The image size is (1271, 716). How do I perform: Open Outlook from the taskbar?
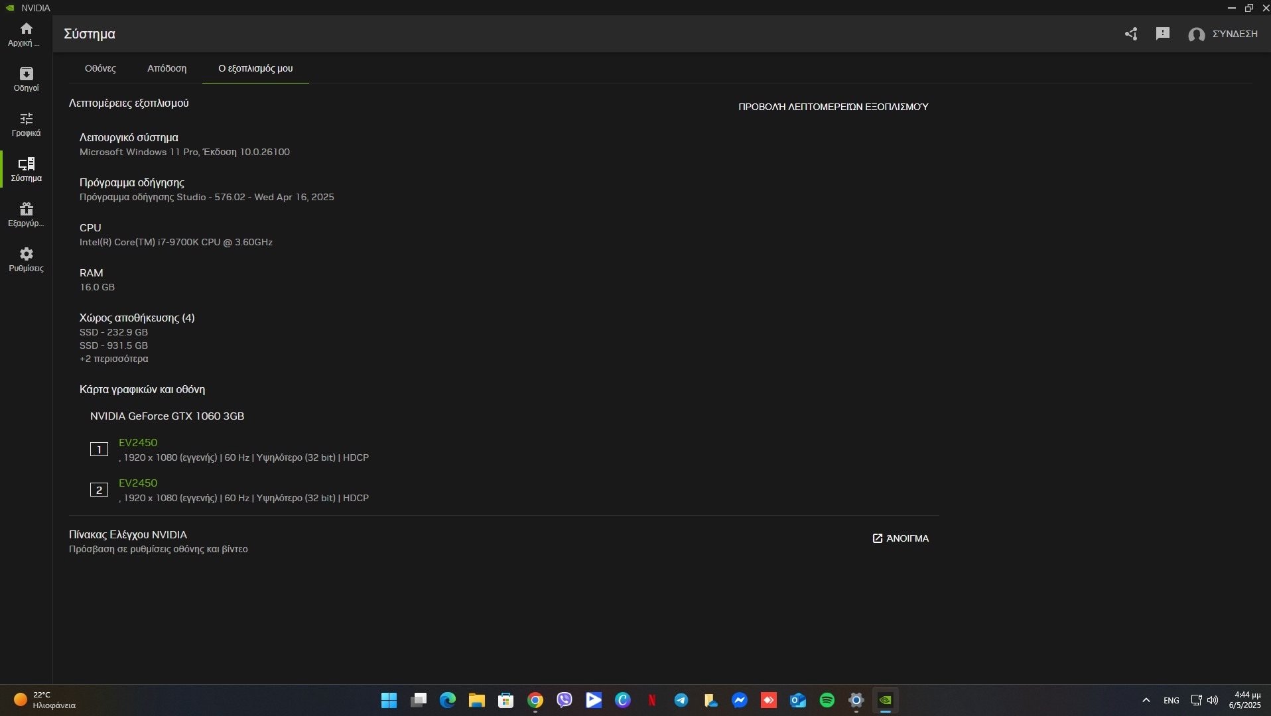(797, 700)
